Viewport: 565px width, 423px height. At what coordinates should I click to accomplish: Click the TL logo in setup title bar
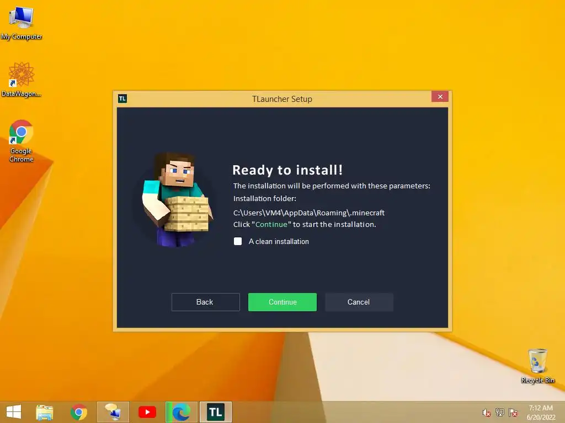pyautogui.click(x=122, y=99)
